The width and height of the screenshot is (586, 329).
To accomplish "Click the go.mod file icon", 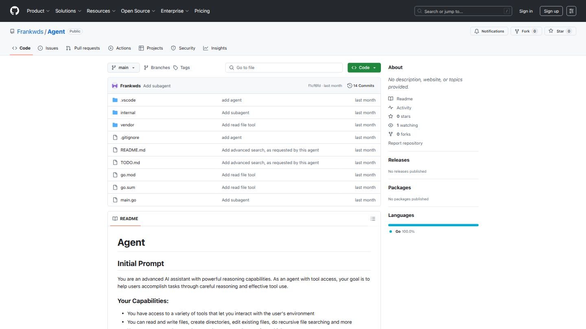I will pyautogui.click(x=115, y=175).
